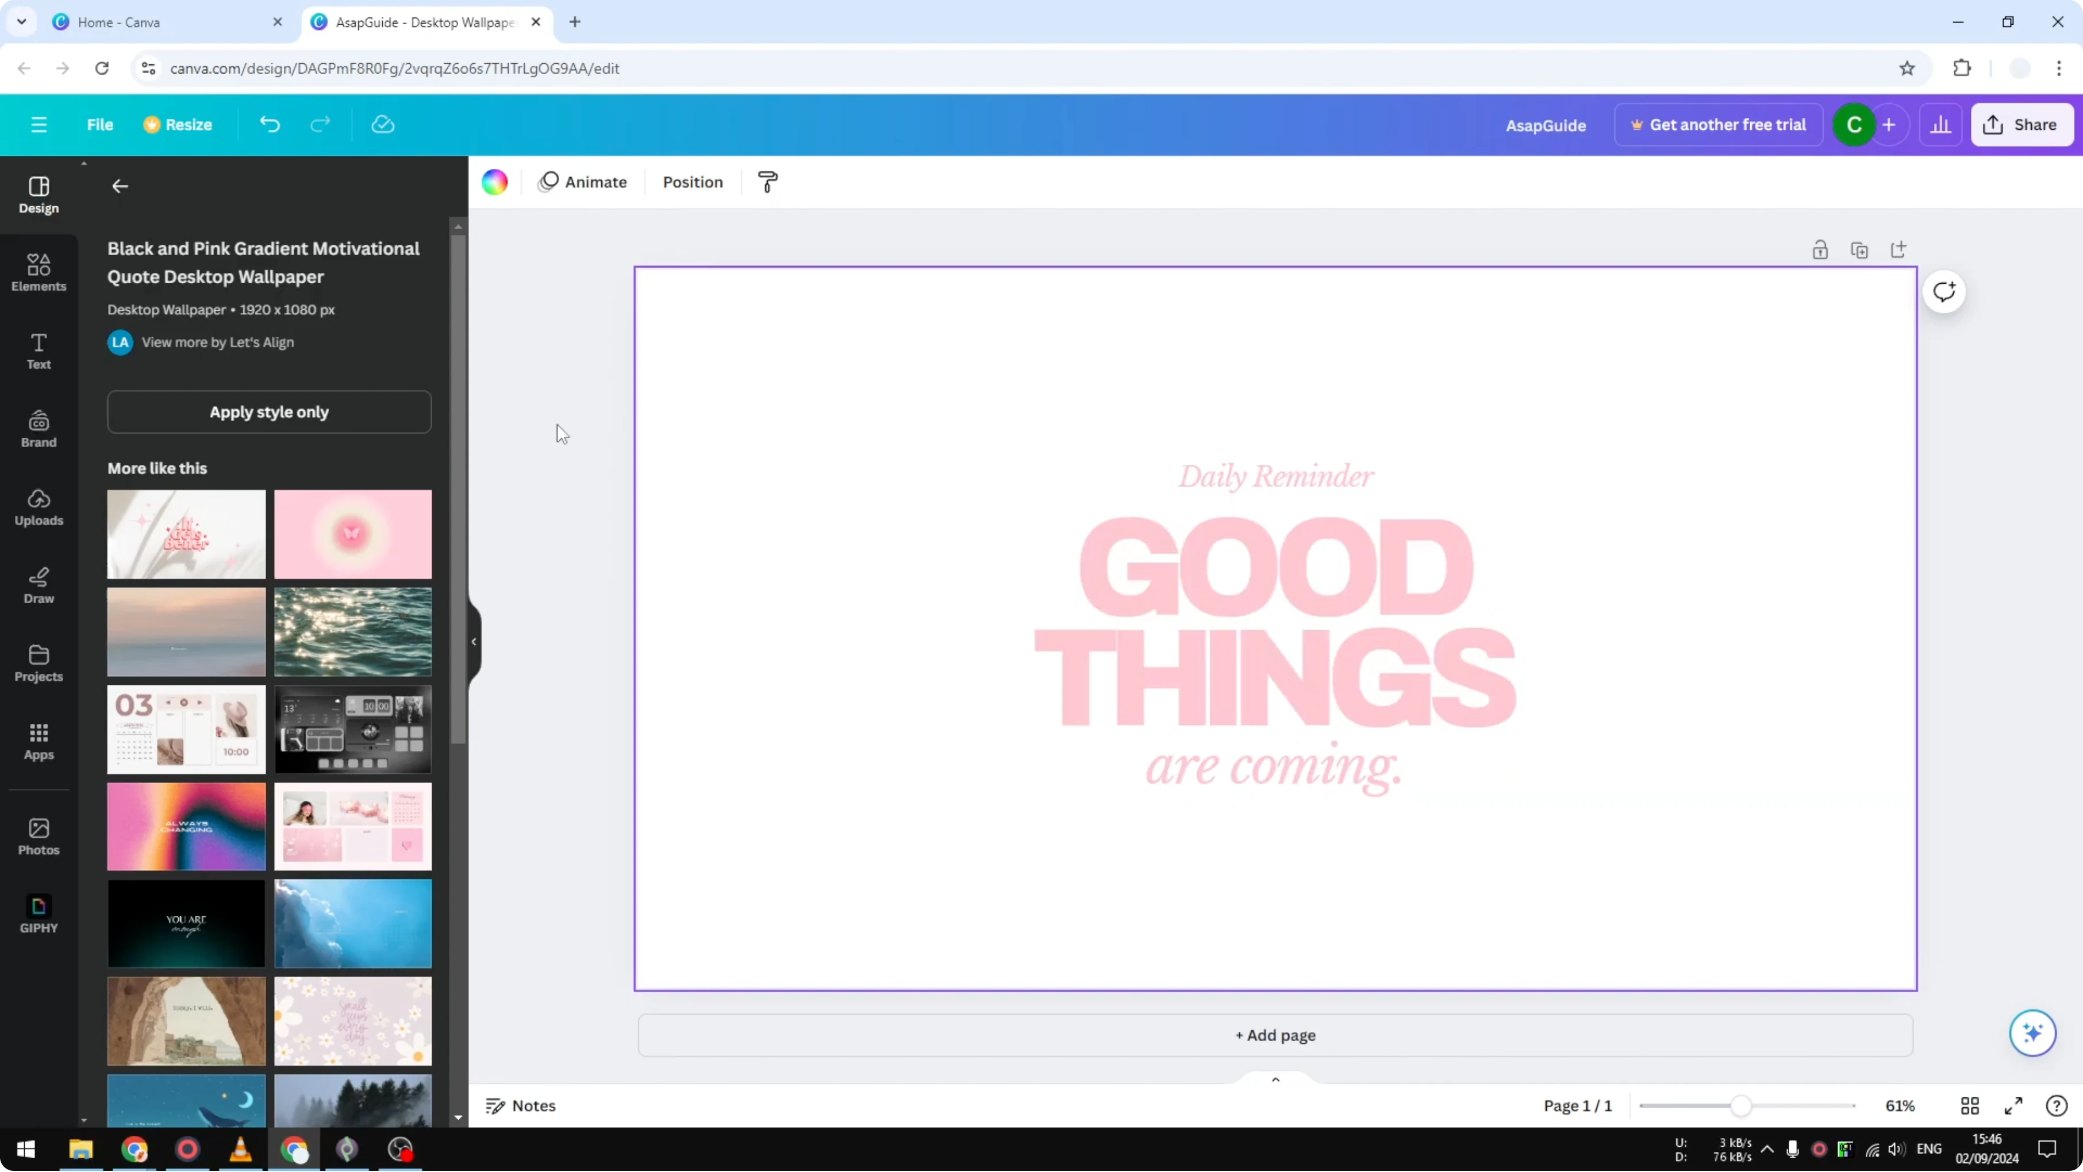
Task: Click the zoom slider handle
Action: coord(1741,1106)
